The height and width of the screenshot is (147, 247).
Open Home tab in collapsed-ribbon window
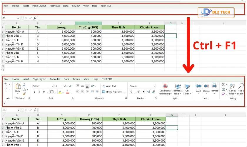tap(16, 6)
